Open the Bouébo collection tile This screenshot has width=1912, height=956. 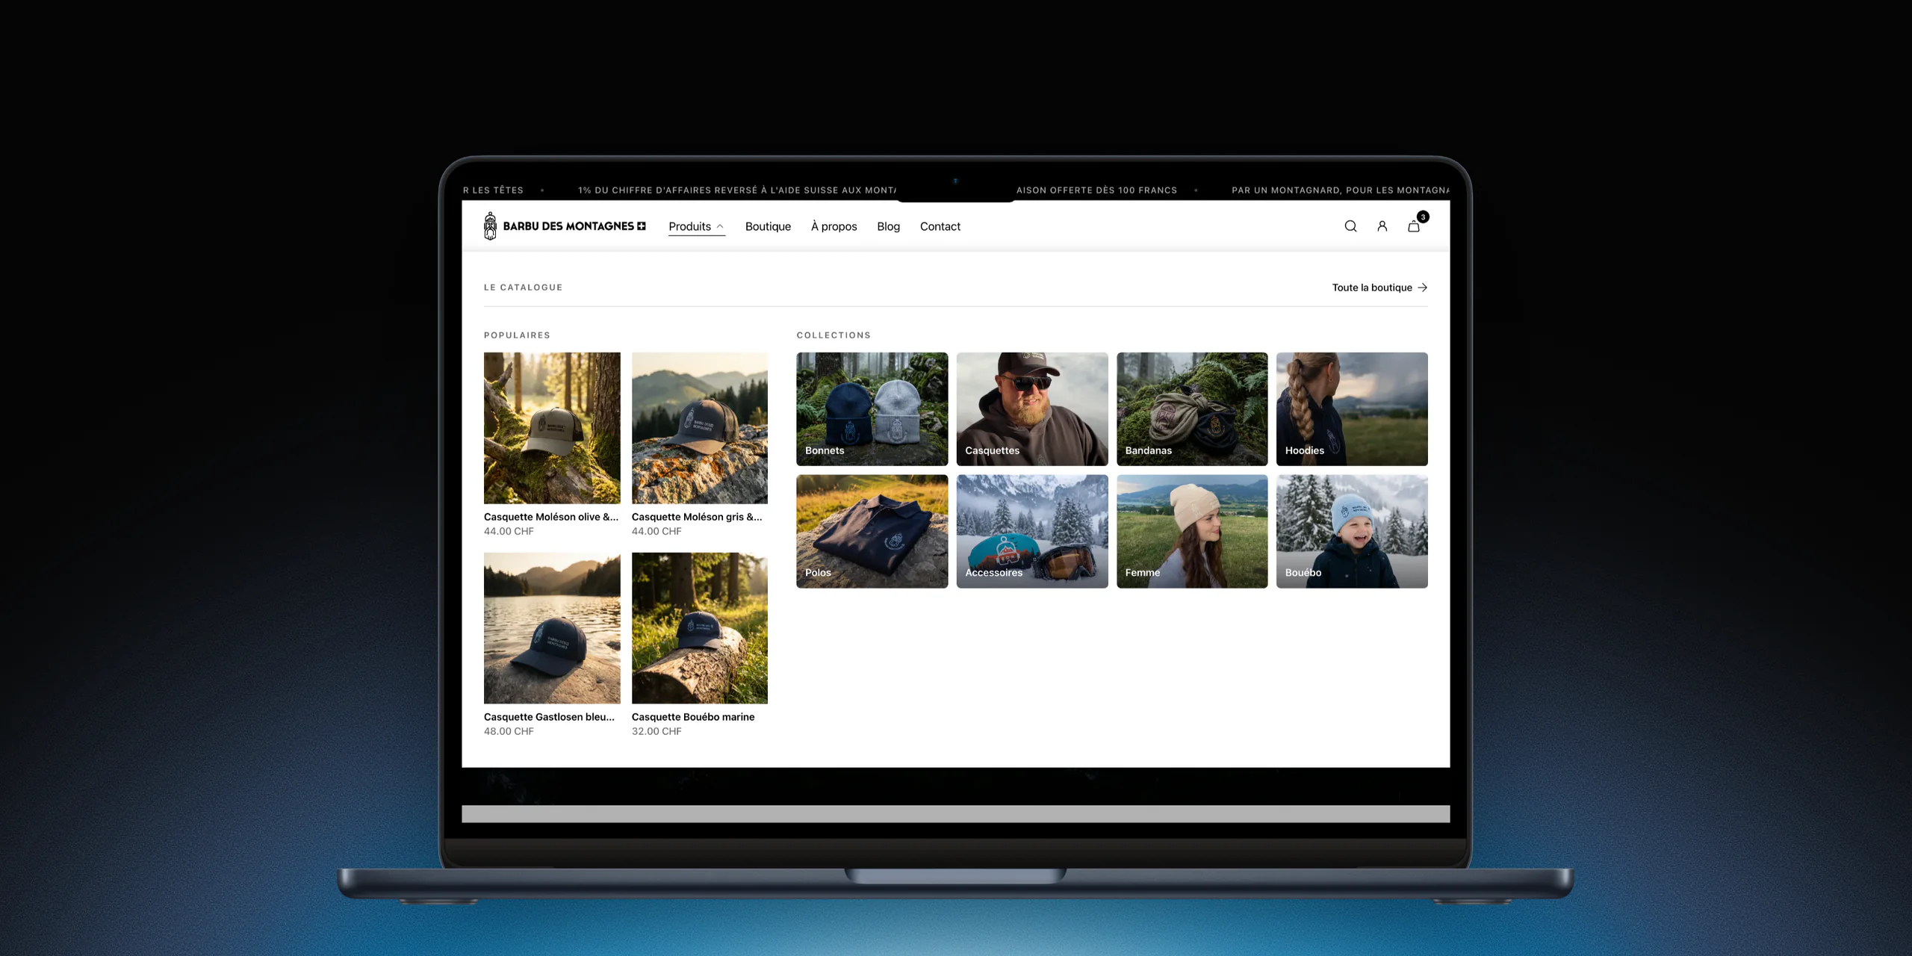(x=1352, y=531)
